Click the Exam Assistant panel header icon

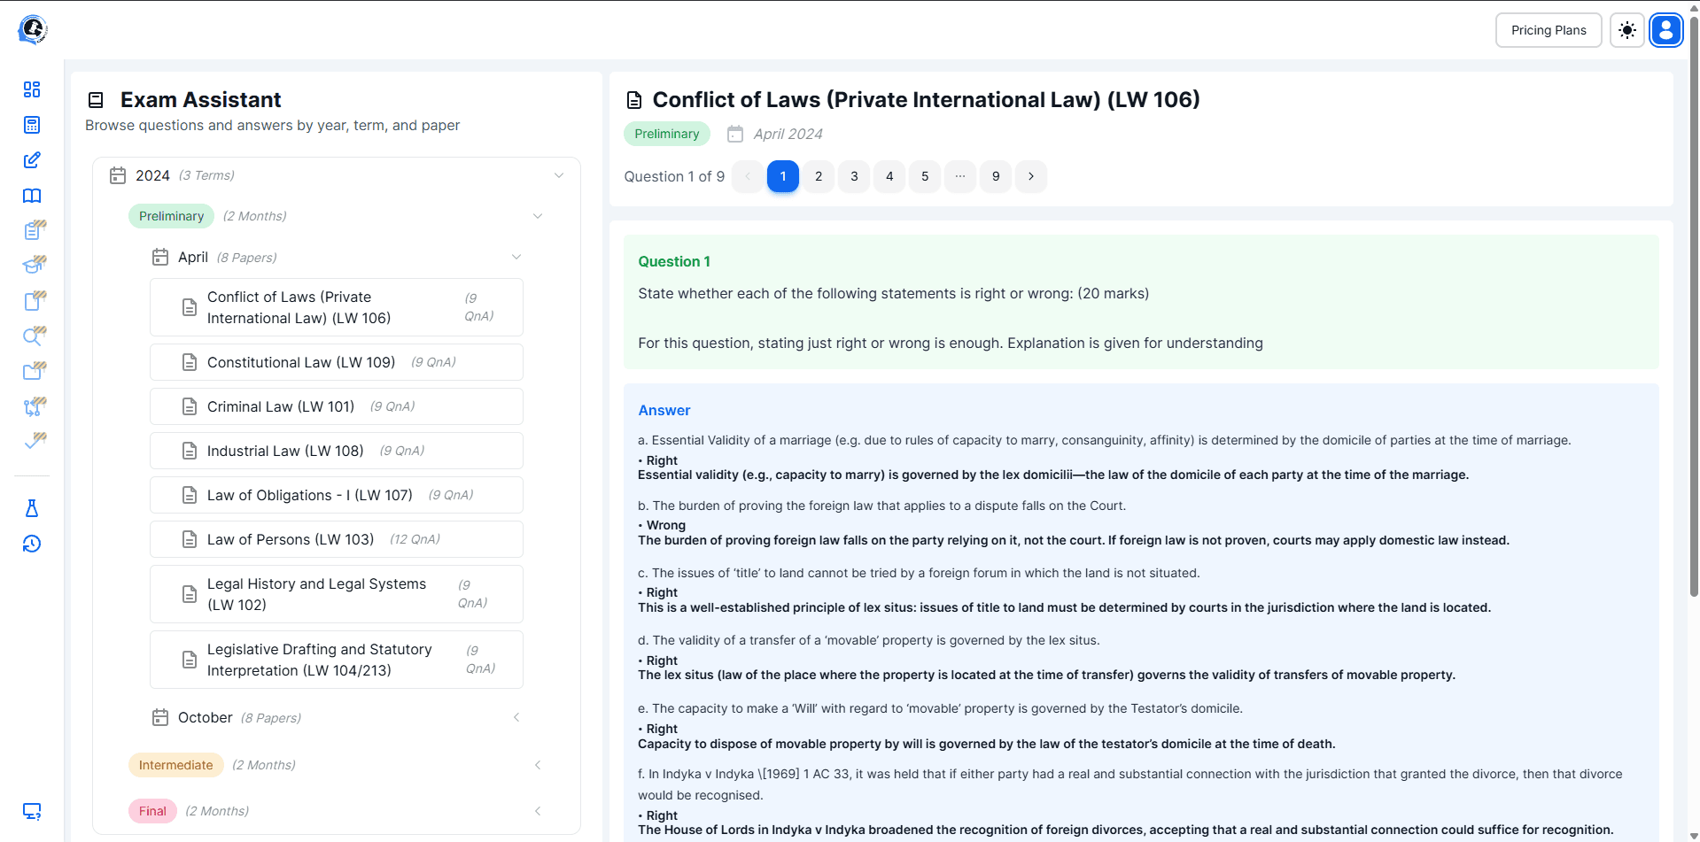[96, 100]
